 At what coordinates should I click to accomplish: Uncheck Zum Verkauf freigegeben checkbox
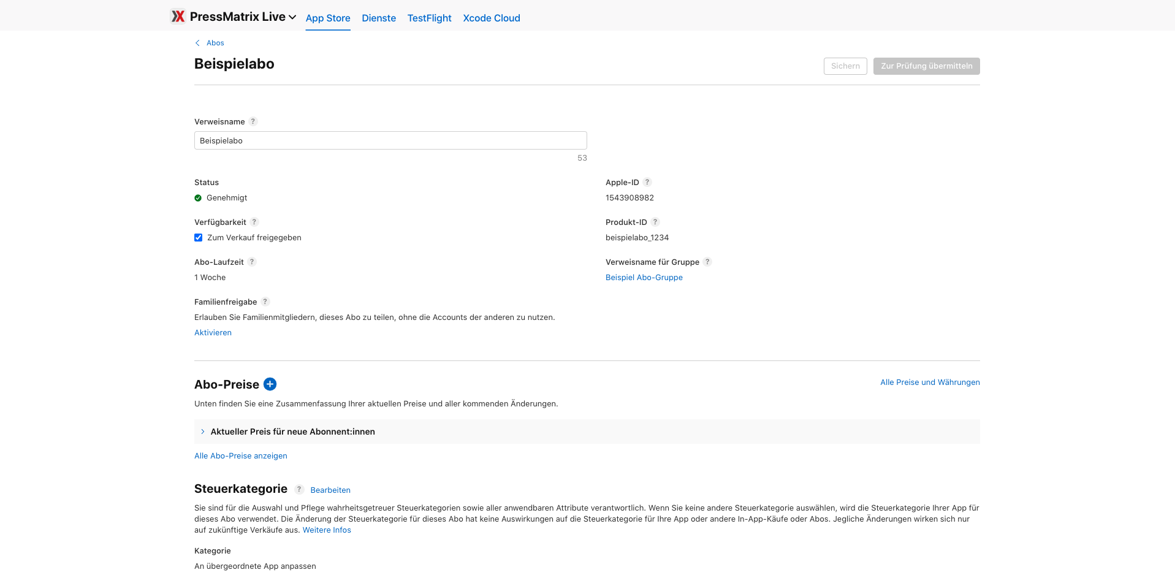pos(199,238)
